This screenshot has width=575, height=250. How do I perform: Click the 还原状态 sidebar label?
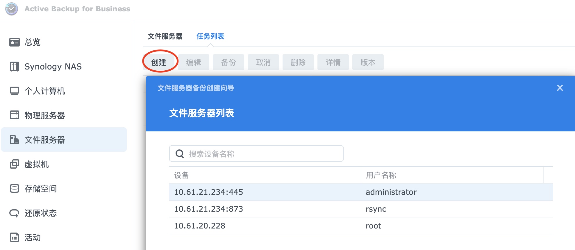[x=40, y=213]
